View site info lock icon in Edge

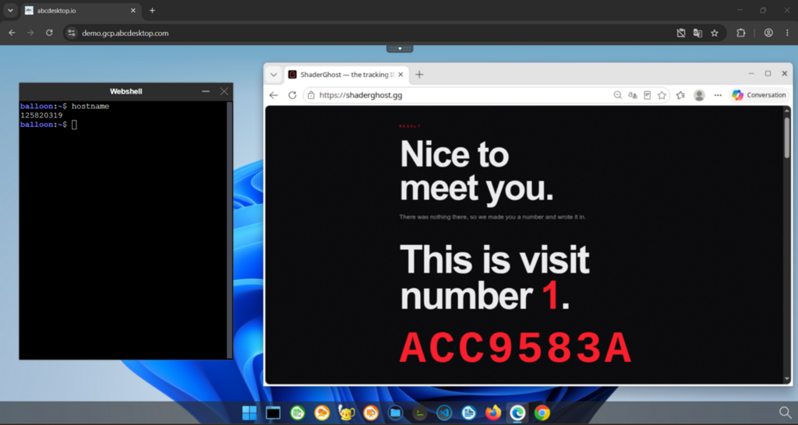(x=310, y=95)
